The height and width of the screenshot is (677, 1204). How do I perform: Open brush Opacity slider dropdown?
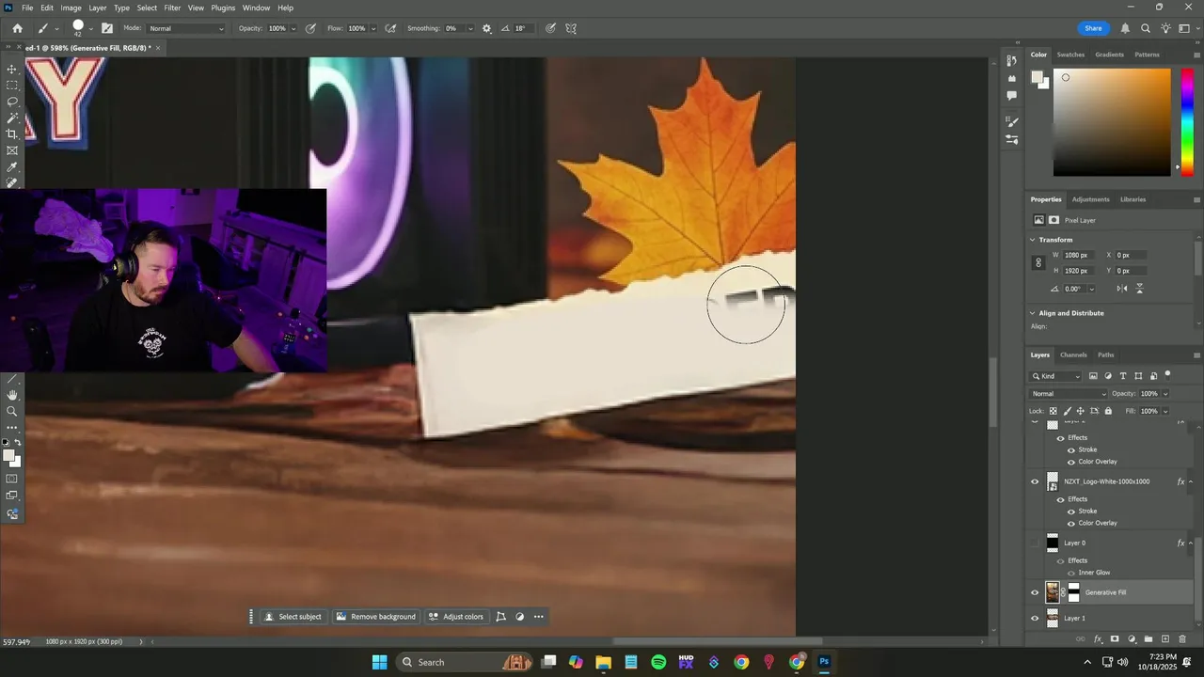pyautogui.click(x=293, y=28)
